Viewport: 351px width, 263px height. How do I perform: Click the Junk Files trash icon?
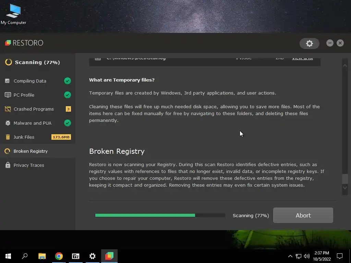(8, 137)
